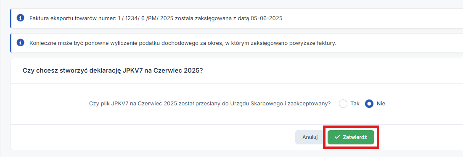
Task: Click the checkmark icon in Zatwierdź button
Action: (337, 137)
